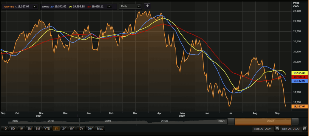This screenshot has height=136, width=309.
Task: Switch to the 20Y range
Action: pyautogui.click(x=90, y=129)
